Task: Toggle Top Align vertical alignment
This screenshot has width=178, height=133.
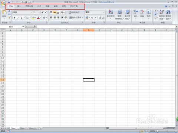Action: tap(51, 12)
